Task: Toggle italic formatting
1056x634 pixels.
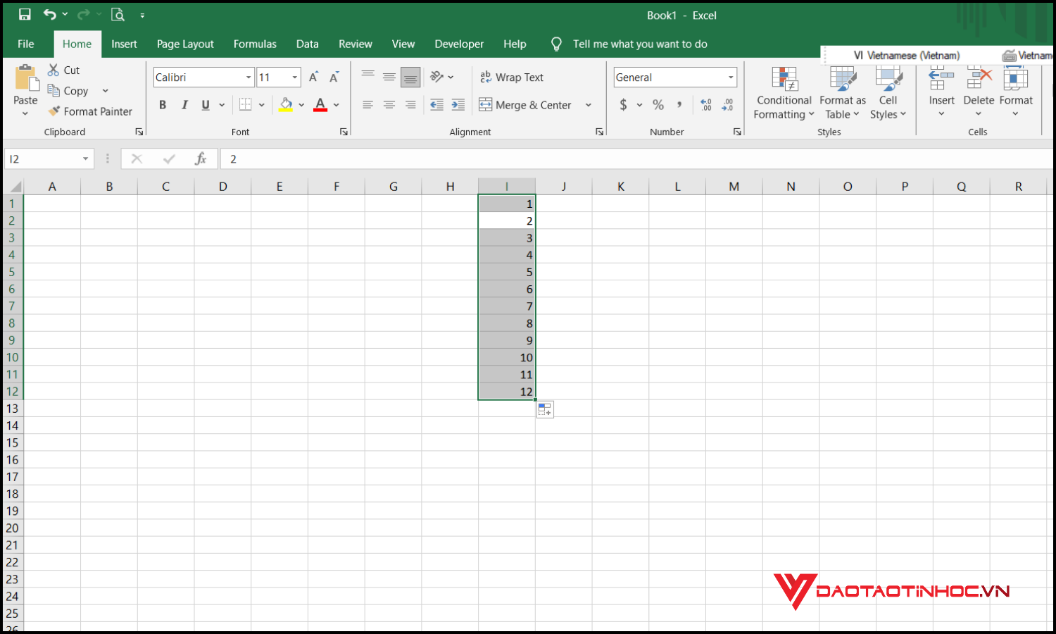Action: pos(184,104)
